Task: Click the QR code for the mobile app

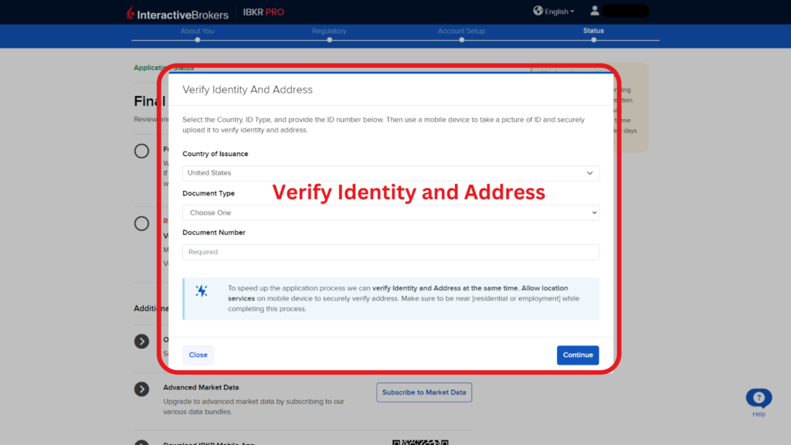Action: point(421,441)
